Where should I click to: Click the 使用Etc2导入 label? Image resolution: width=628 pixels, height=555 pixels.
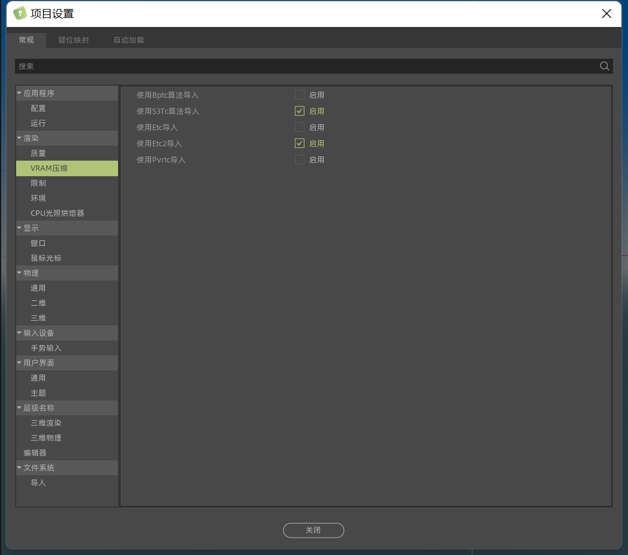[x=159, y=143]
